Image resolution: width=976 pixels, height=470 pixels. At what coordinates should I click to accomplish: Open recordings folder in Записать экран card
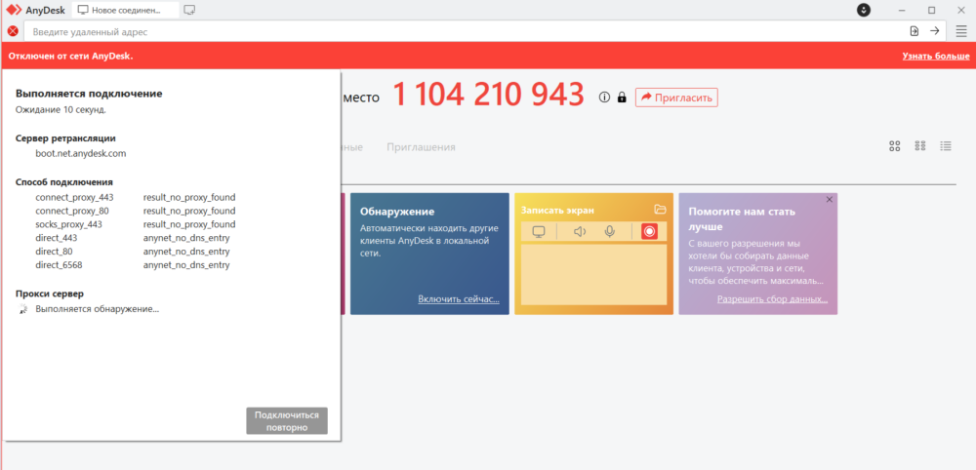[x=661, y=209]
